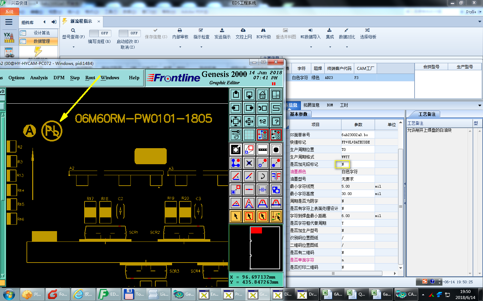Select the octagon pad feature icon
This screenshot has height=301, width=483.
pyautogui.click(x=276, y=149)
